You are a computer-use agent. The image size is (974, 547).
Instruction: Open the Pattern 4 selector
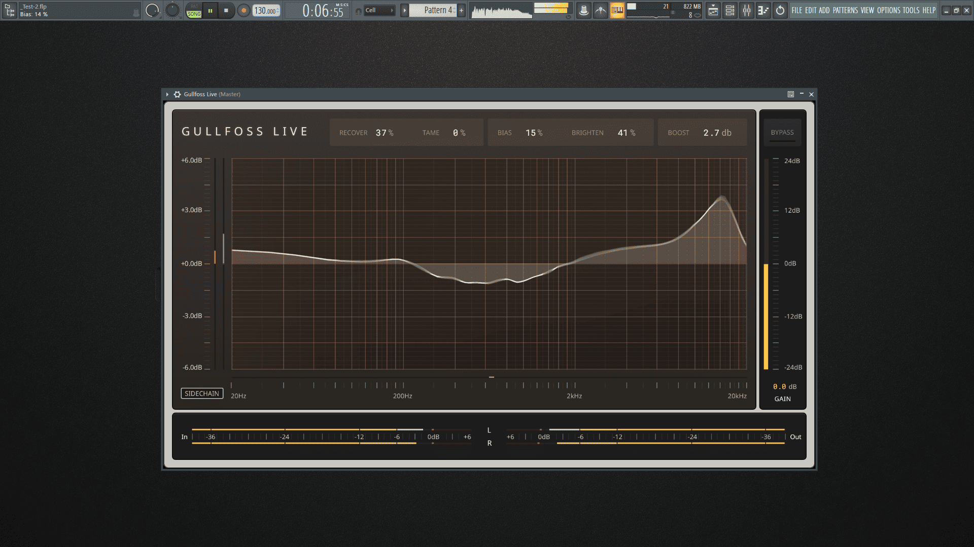(433, 10)
